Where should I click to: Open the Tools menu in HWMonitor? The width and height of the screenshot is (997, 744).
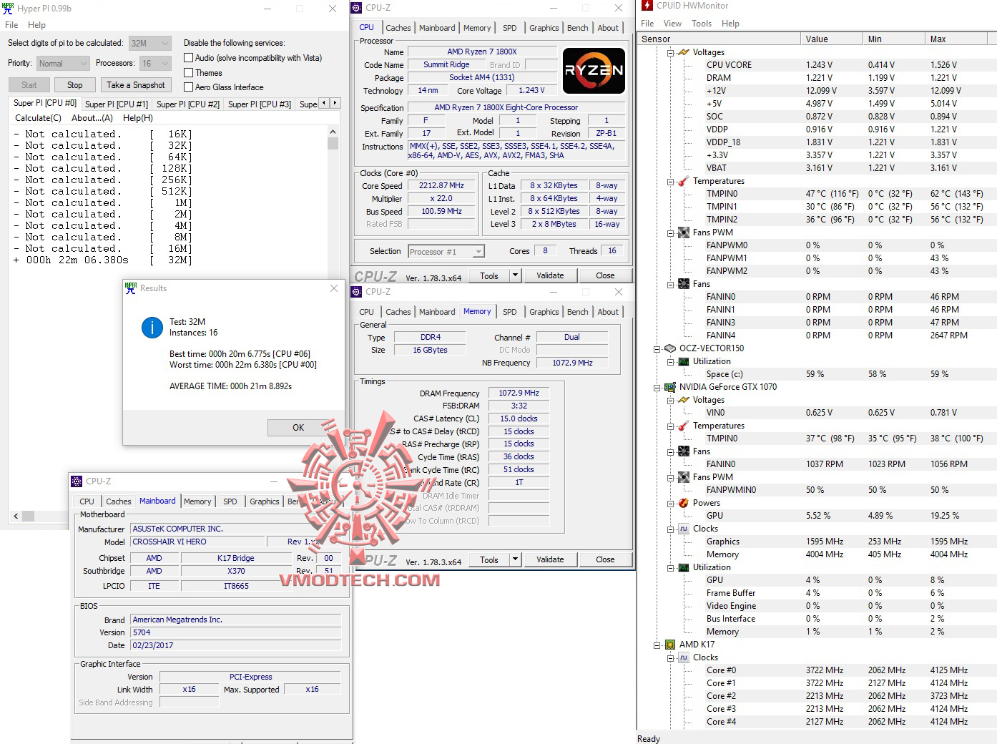[701, 23]
